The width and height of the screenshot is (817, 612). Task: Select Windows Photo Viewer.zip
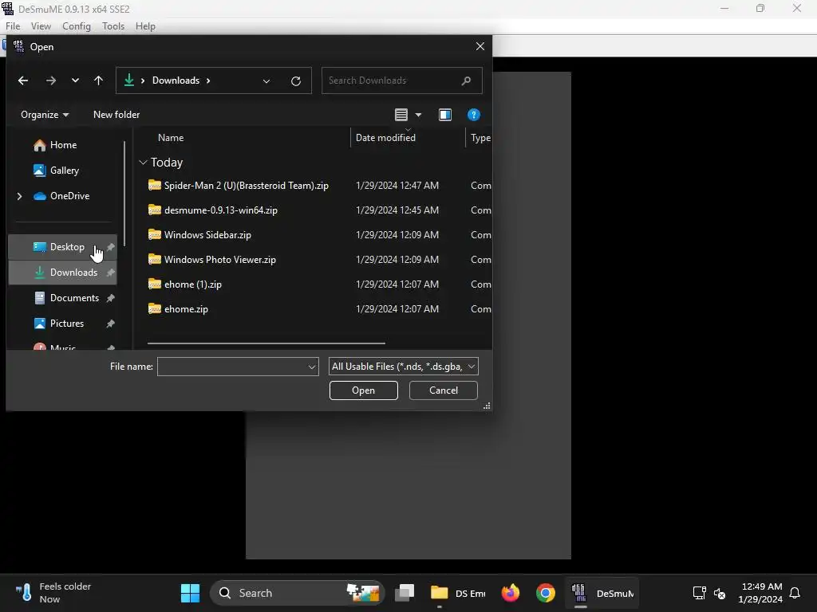point(220,260)
